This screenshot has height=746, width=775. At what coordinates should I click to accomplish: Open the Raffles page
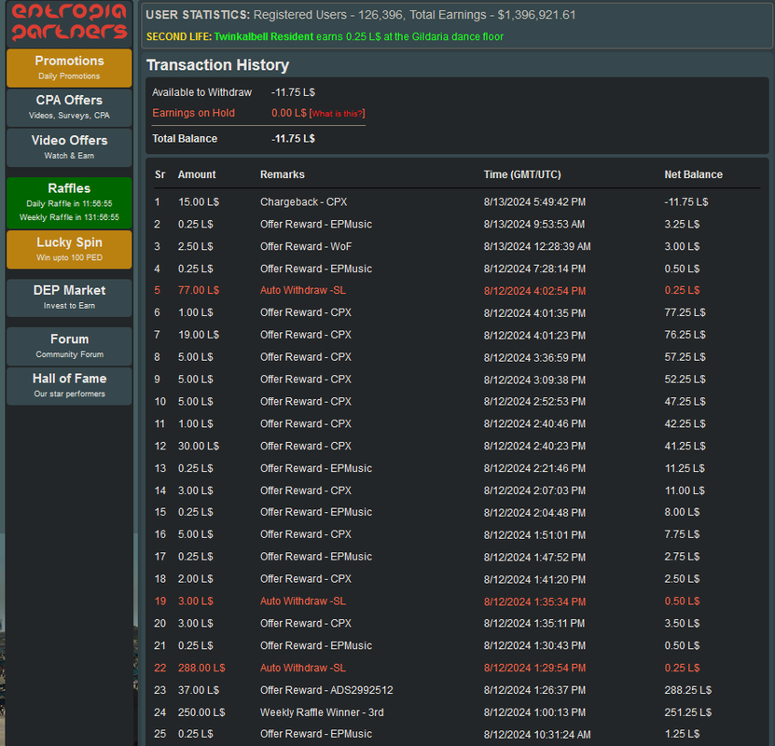[69, 202]
